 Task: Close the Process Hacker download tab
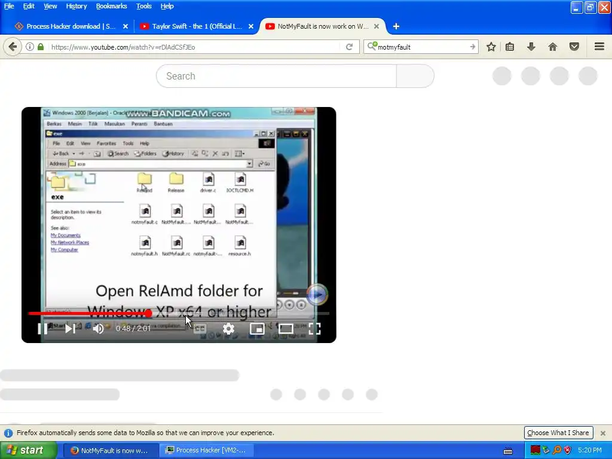click(126, 26)
